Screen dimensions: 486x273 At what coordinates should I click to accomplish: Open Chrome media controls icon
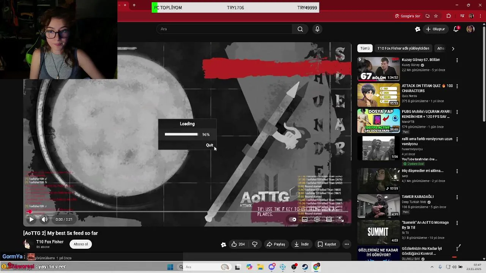(x=462, y=16)
